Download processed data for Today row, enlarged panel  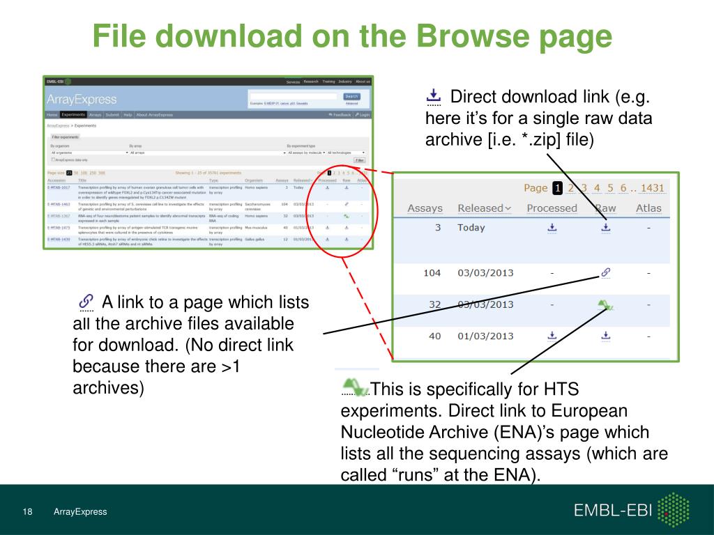(x=552, y=228)
